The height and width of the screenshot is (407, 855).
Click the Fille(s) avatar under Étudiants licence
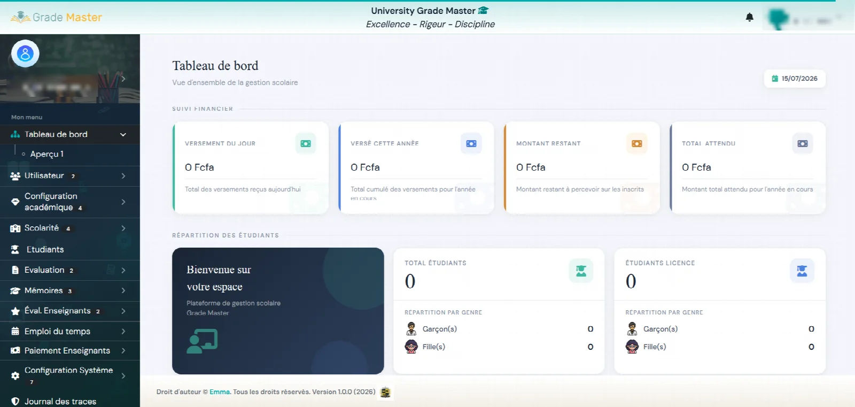632,347
